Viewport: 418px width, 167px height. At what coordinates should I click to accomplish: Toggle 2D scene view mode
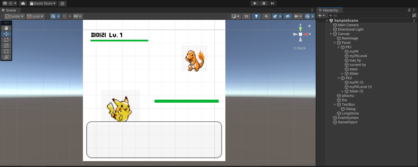click(x=246, y=16)
